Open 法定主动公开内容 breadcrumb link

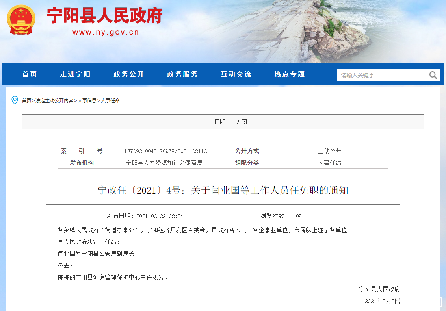[54, 101]
